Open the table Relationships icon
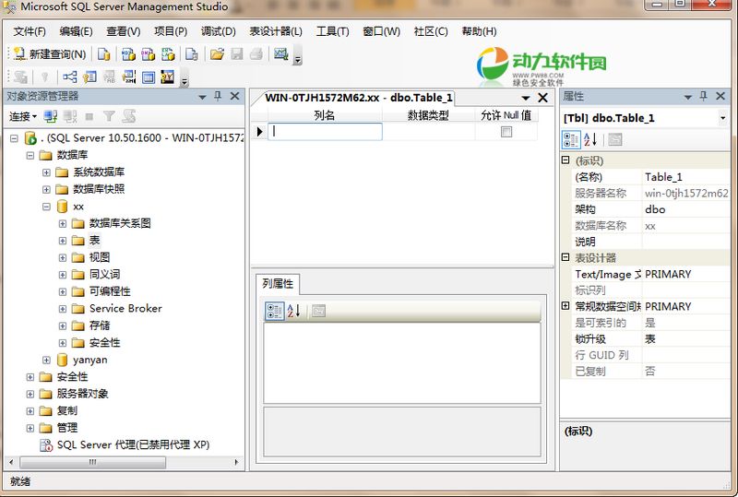This screenshot has width=738, height=497. (70, 77)
